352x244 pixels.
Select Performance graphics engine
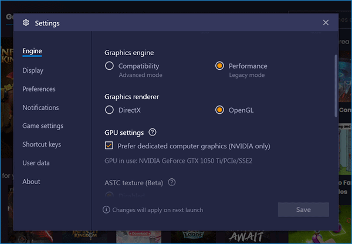(219, 66)
